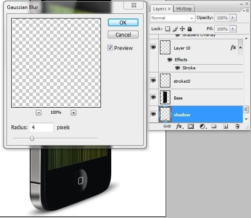The width and height of the screenshot is (251, 218).
Task: Hide the Base layer
Action: tap(153, 97)
